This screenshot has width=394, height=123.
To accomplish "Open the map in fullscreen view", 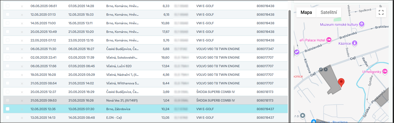I will (381, 12).
